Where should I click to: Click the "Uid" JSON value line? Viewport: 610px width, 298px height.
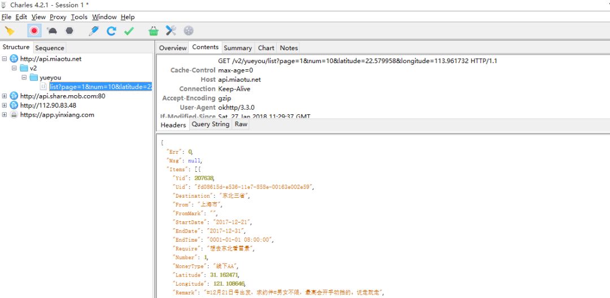(243, 187)
